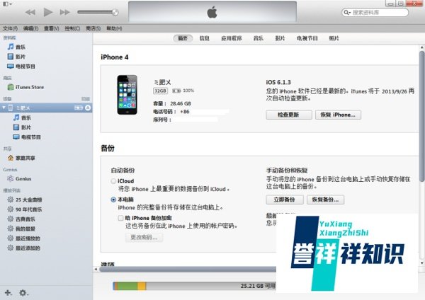
Task: Switch to the 影片 device tab
Action: 280,38
